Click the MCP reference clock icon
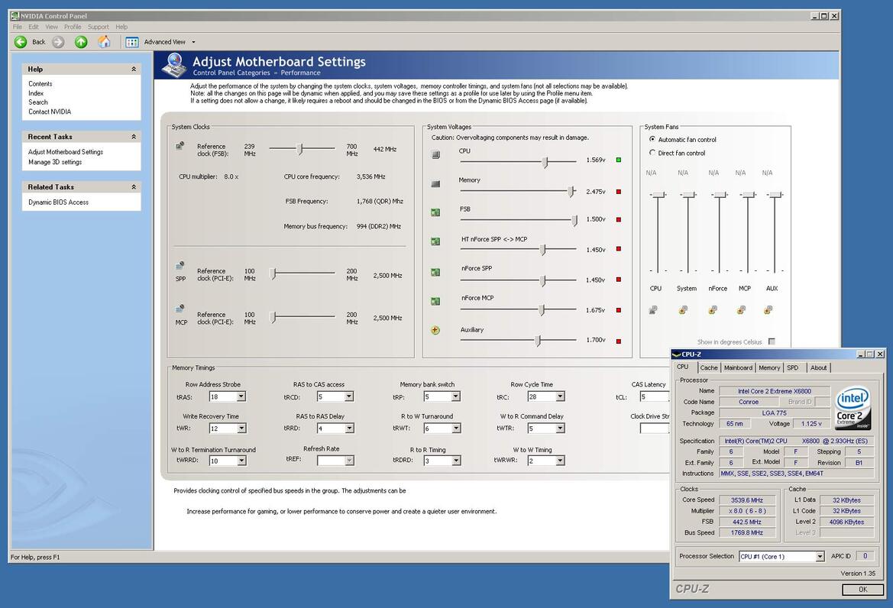 point(180,309)
